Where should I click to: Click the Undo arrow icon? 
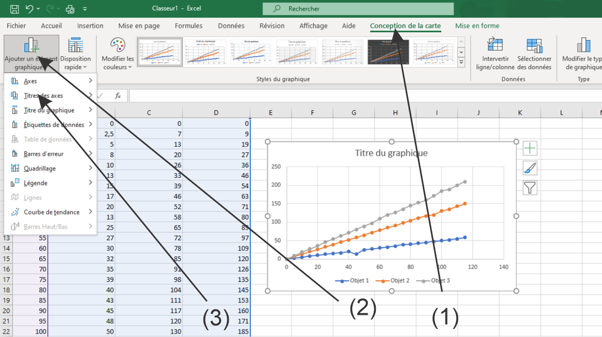click(x=30, y=9)
